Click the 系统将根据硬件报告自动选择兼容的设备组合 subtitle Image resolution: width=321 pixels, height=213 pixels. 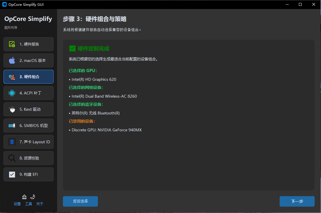pyautogui.click(x=102, y=30)
